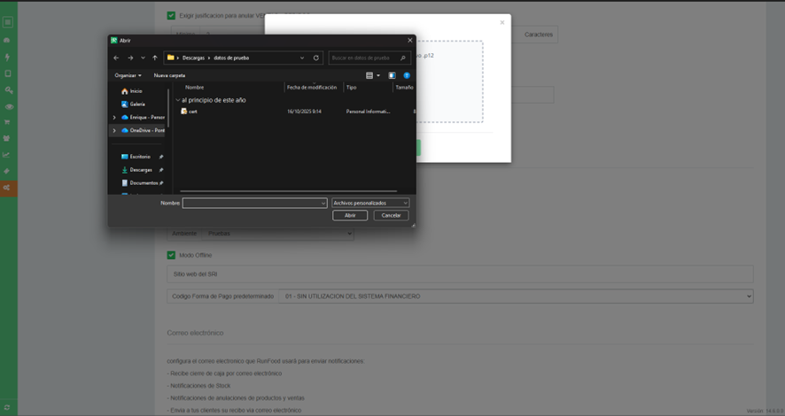Go up one folder level

pos(155,58)
